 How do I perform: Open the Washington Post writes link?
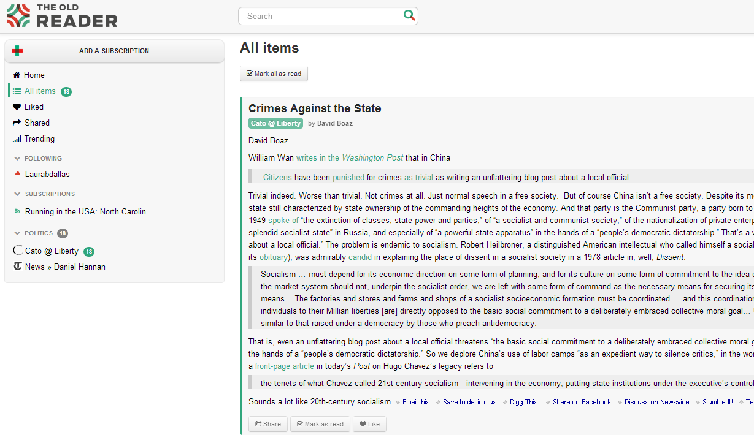350,158
